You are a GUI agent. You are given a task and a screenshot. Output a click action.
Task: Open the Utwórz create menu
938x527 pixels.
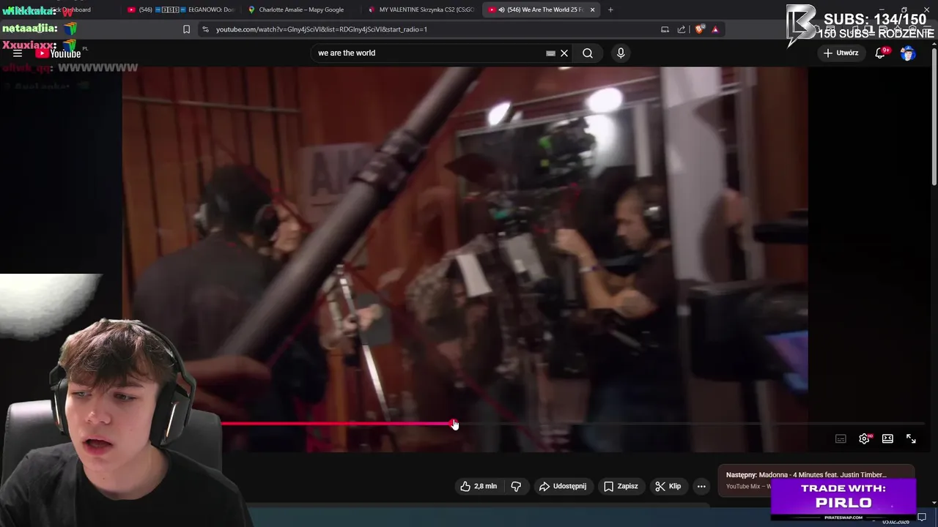(x=841, y=53)
